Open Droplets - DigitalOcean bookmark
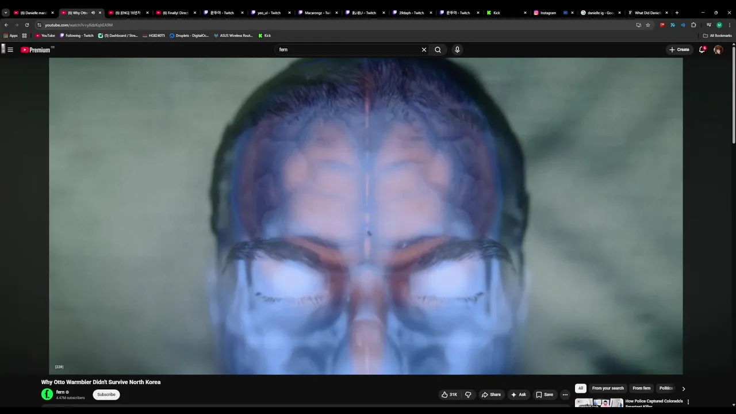 (189, 36)
